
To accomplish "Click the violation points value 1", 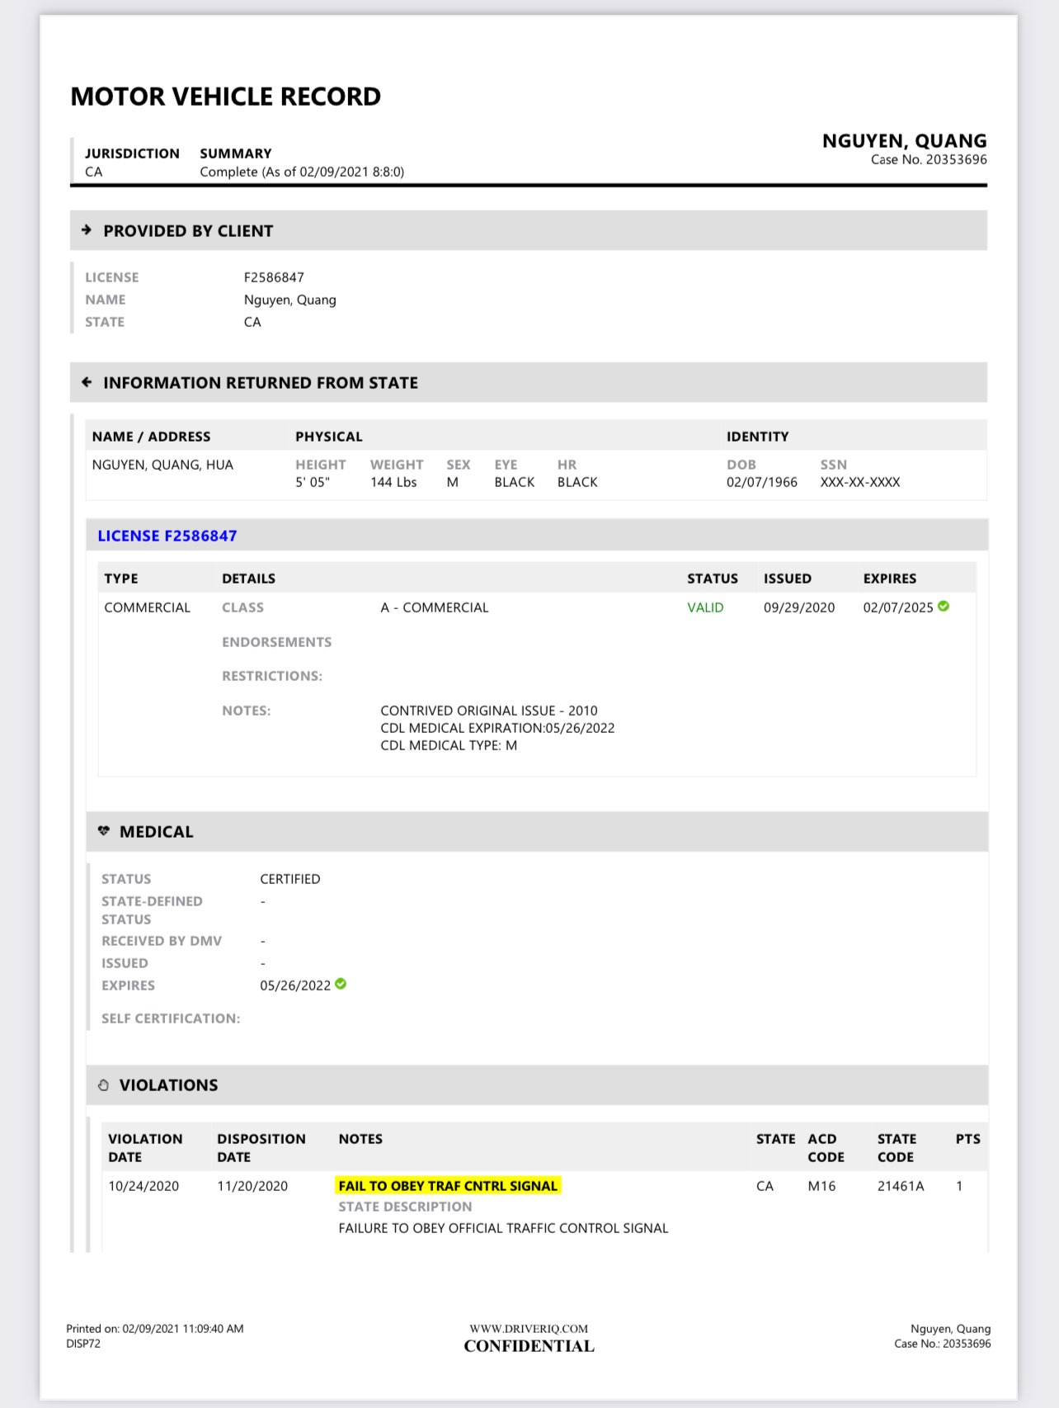I will coord(959,1186).
